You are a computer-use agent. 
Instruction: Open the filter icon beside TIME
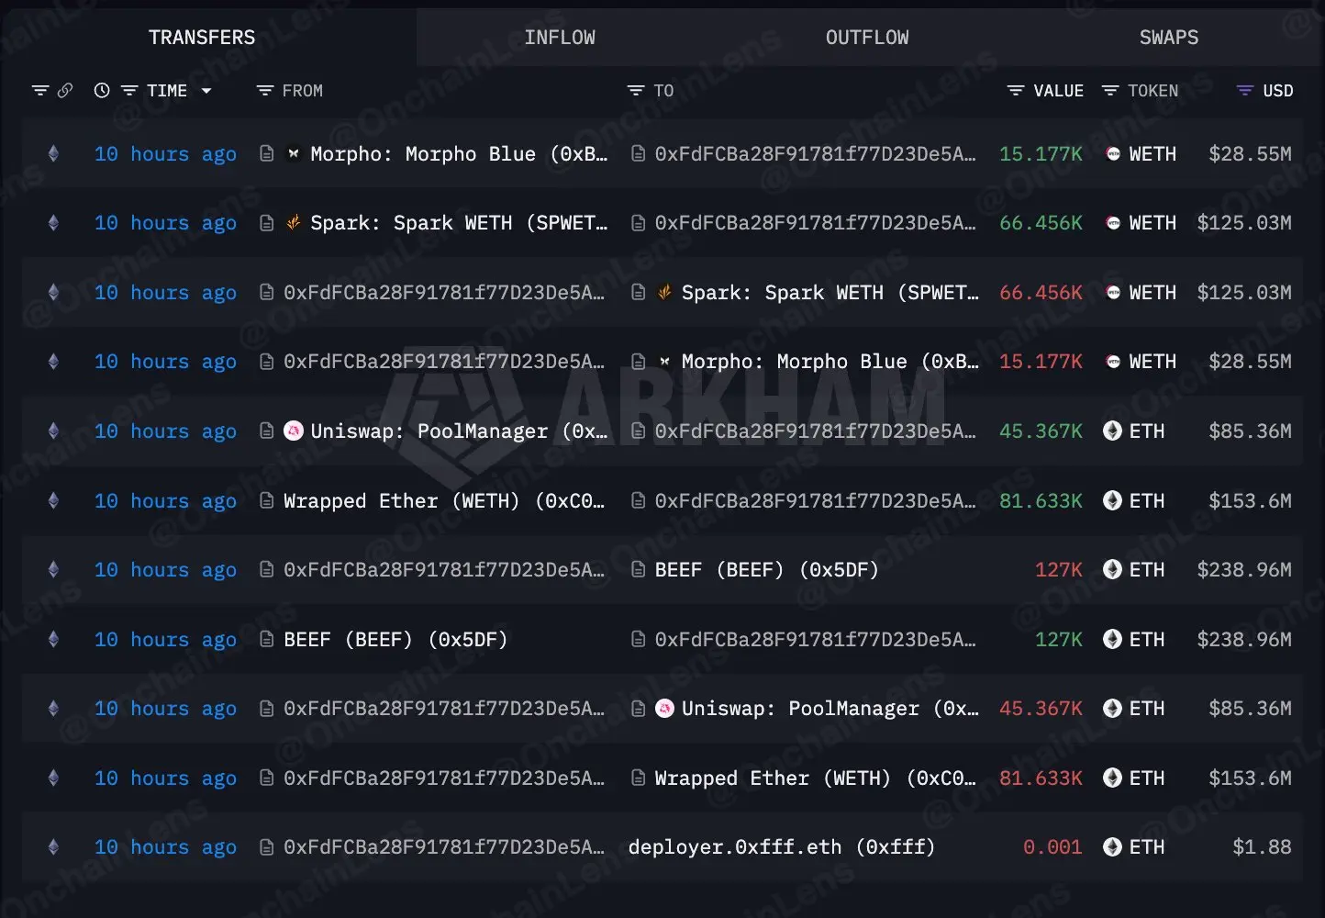tap(129, 91)
